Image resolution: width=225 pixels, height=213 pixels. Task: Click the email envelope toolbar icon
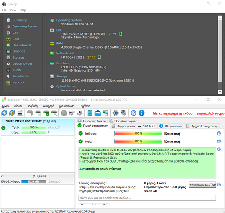click(98, 113)
